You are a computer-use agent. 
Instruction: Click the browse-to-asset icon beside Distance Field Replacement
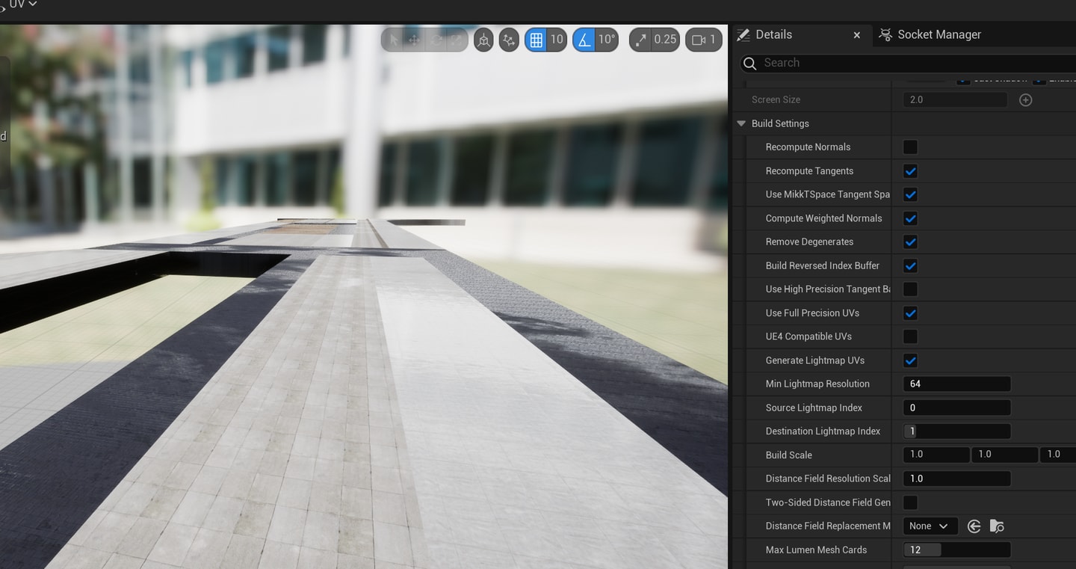pyautogui.click(x=997, y=526)
